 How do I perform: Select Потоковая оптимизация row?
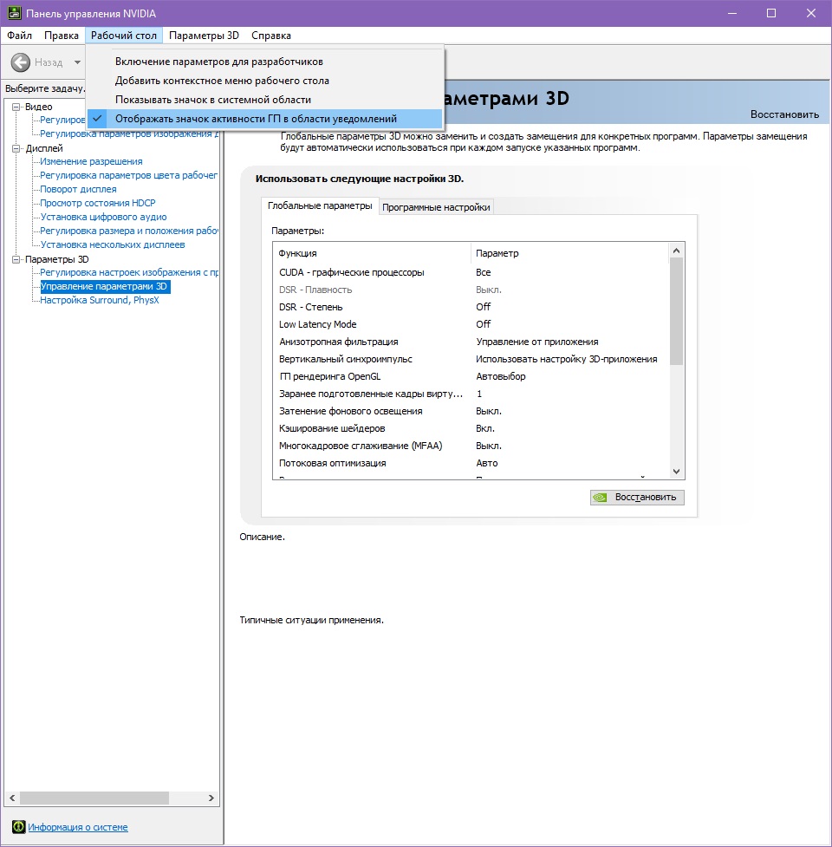tap(471, 463)
